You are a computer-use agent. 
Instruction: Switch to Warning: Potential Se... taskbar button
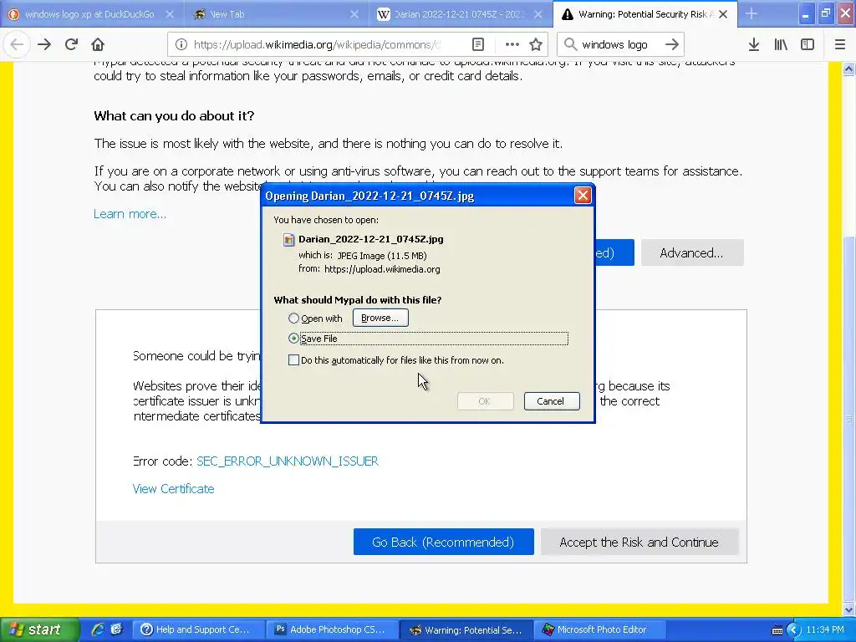(x=466, y=629)
